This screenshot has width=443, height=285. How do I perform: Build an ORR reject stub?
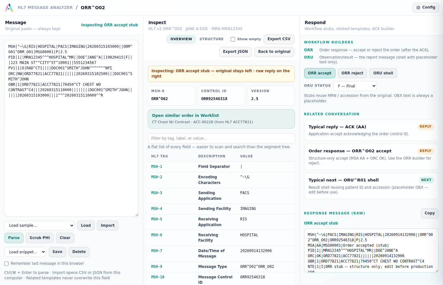352,73
